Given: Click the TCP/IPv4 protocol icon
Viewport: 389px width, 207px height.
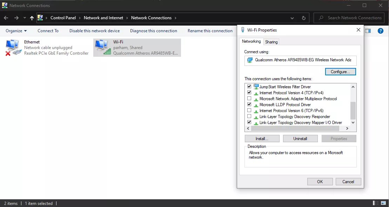Looking at the screenshot, I should (256, 93).
